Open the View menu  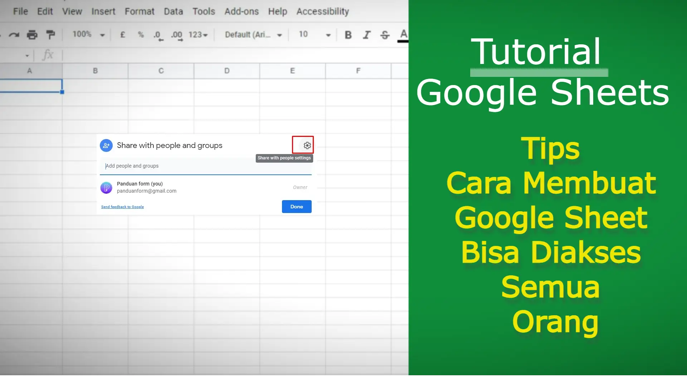coord(72,11)
